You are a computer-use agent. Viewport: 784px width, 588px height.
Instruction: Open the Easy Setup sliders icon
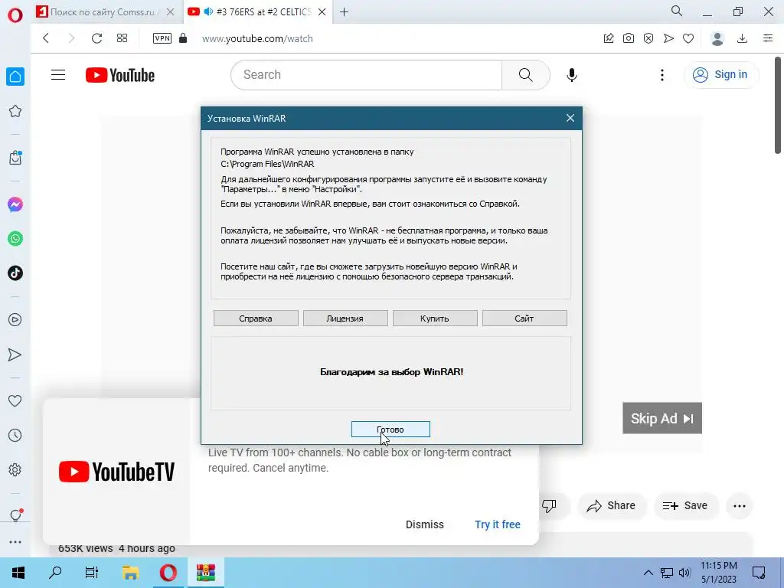(768, 38)
